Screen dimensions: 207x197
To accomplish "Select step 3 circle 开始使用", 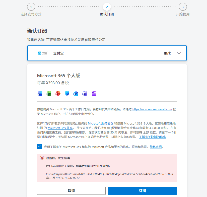I will (x=183, y=7).
